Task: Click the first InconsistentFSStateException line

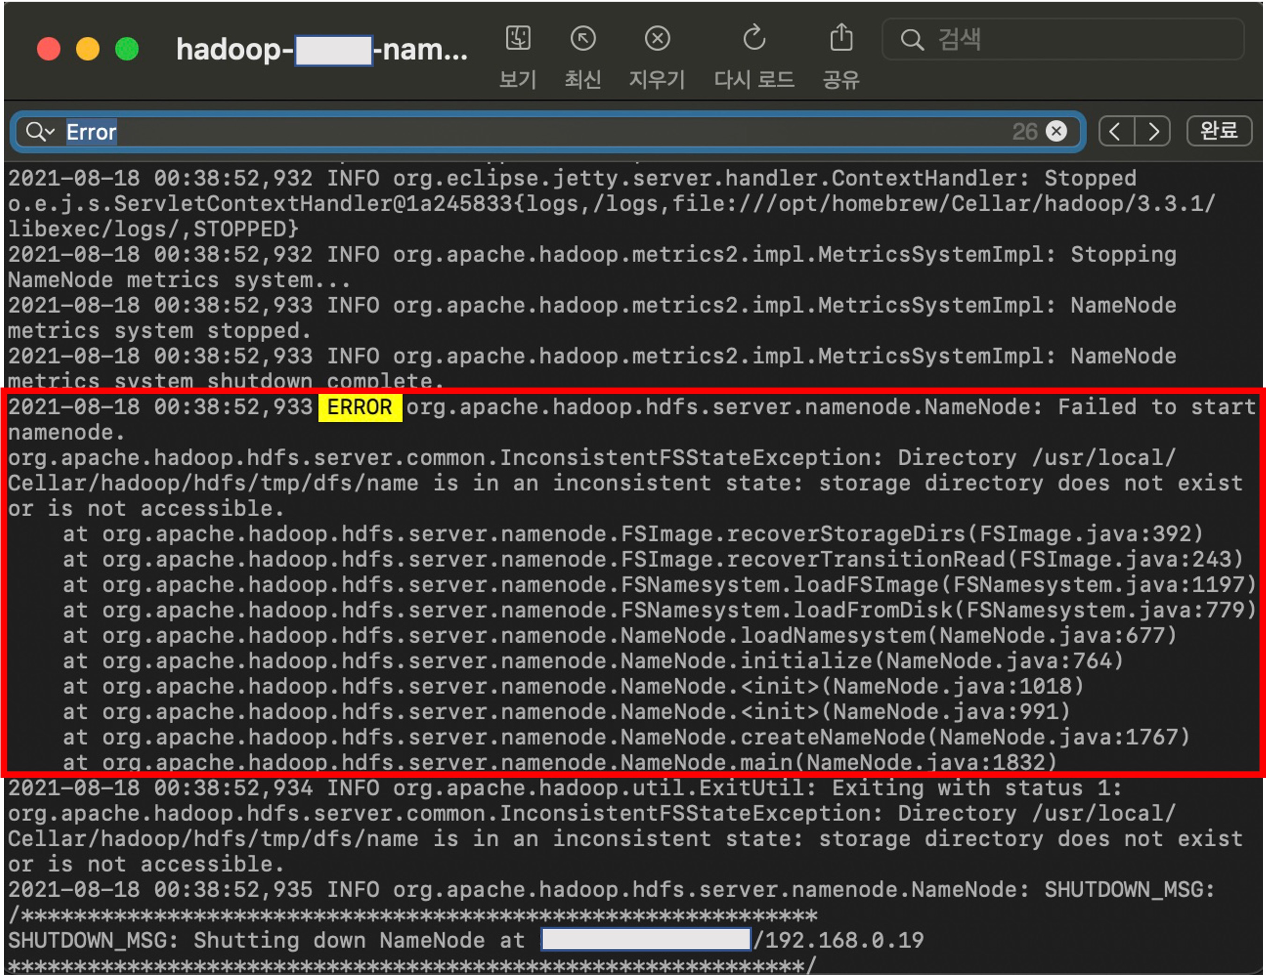Action: pyautogui.click(x=591, y=458)
